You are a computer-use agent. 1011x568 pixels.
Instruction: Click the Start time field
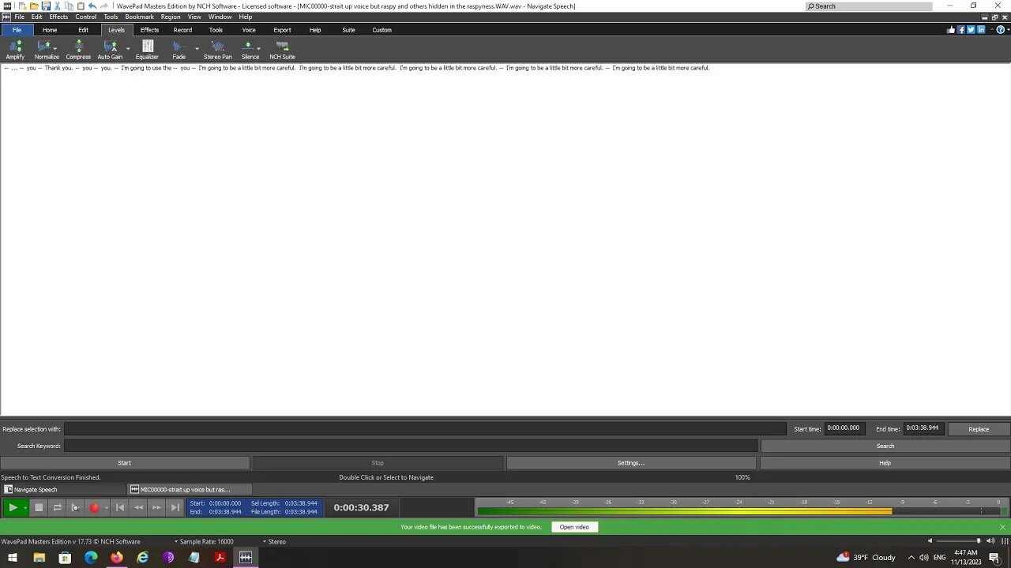[x=845, y=428]
